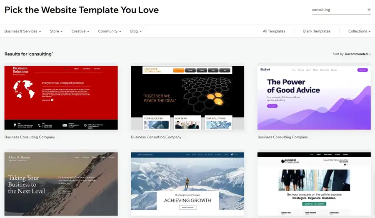Expand the Blog category dropdown
Image resolution: width=375 pixels, height=218 pixels.
coord(136,31)
